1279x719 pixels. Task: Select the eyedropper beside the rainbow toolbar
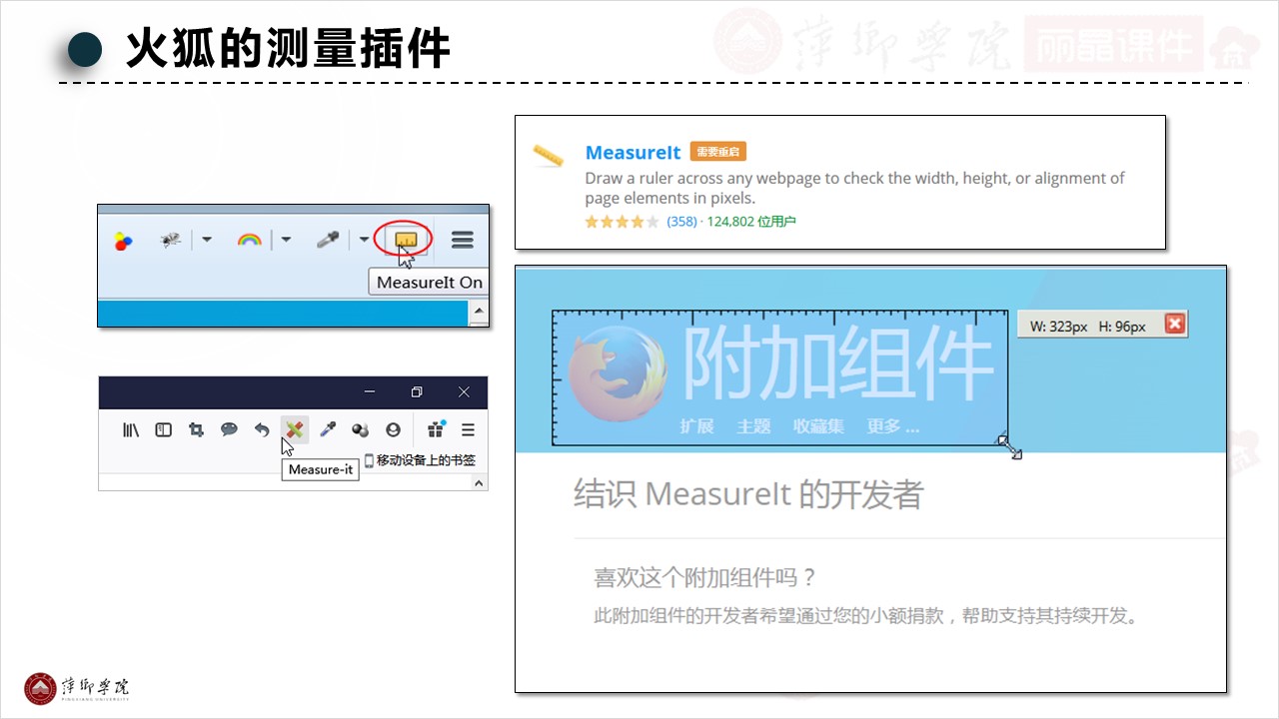[327, 240]
